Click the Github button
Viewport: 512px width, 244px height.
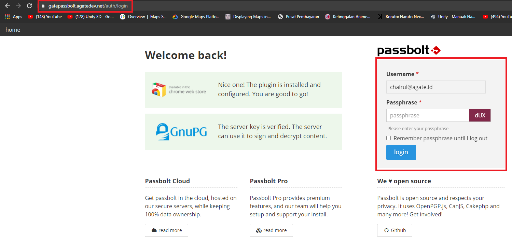395,230
